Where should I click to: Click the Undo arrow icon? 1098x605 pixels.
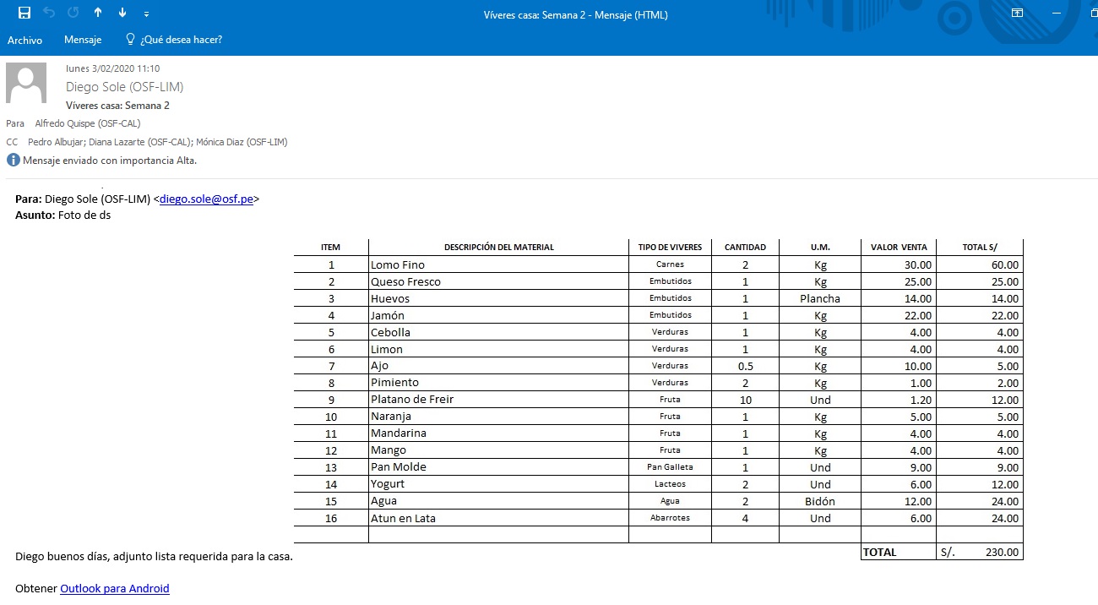point(49,13)
